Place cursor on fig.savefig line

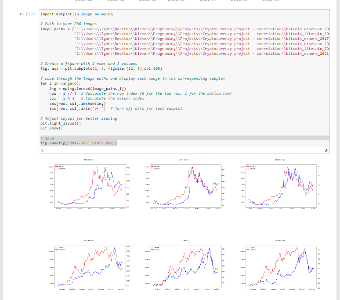click(78, 143)
